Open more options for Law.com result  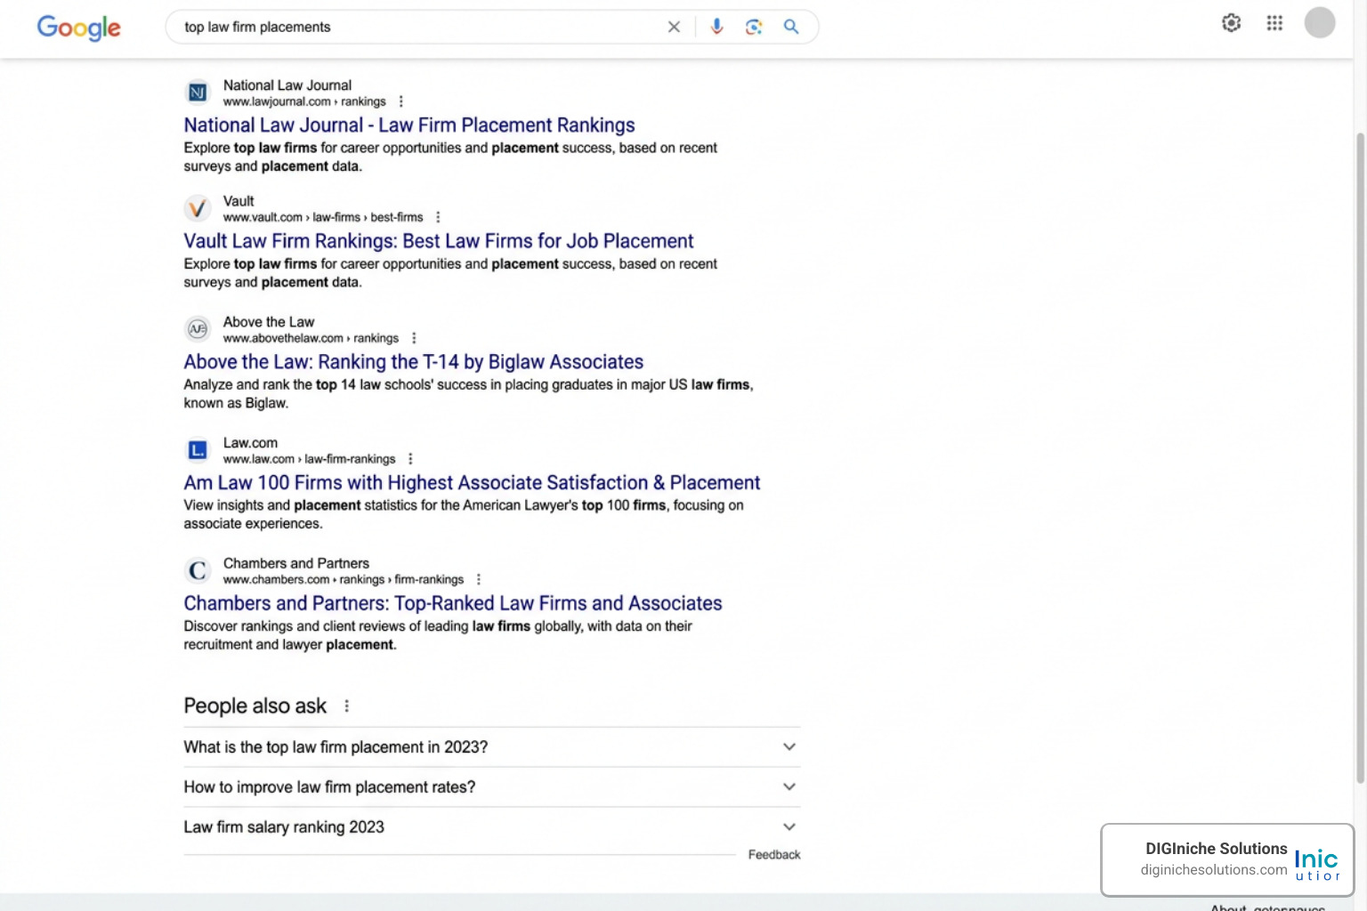tap(410, 459)
